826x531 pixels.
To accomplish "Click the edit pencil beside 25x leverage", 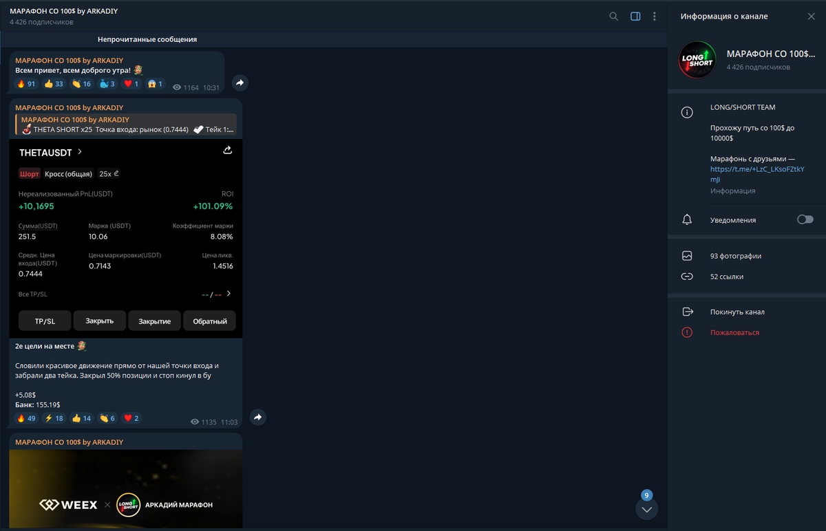I will point(116,174).
